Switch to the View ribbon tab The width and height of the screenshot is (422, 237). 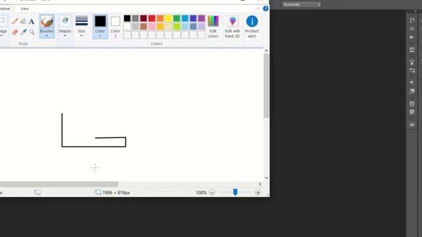[24, 9]
